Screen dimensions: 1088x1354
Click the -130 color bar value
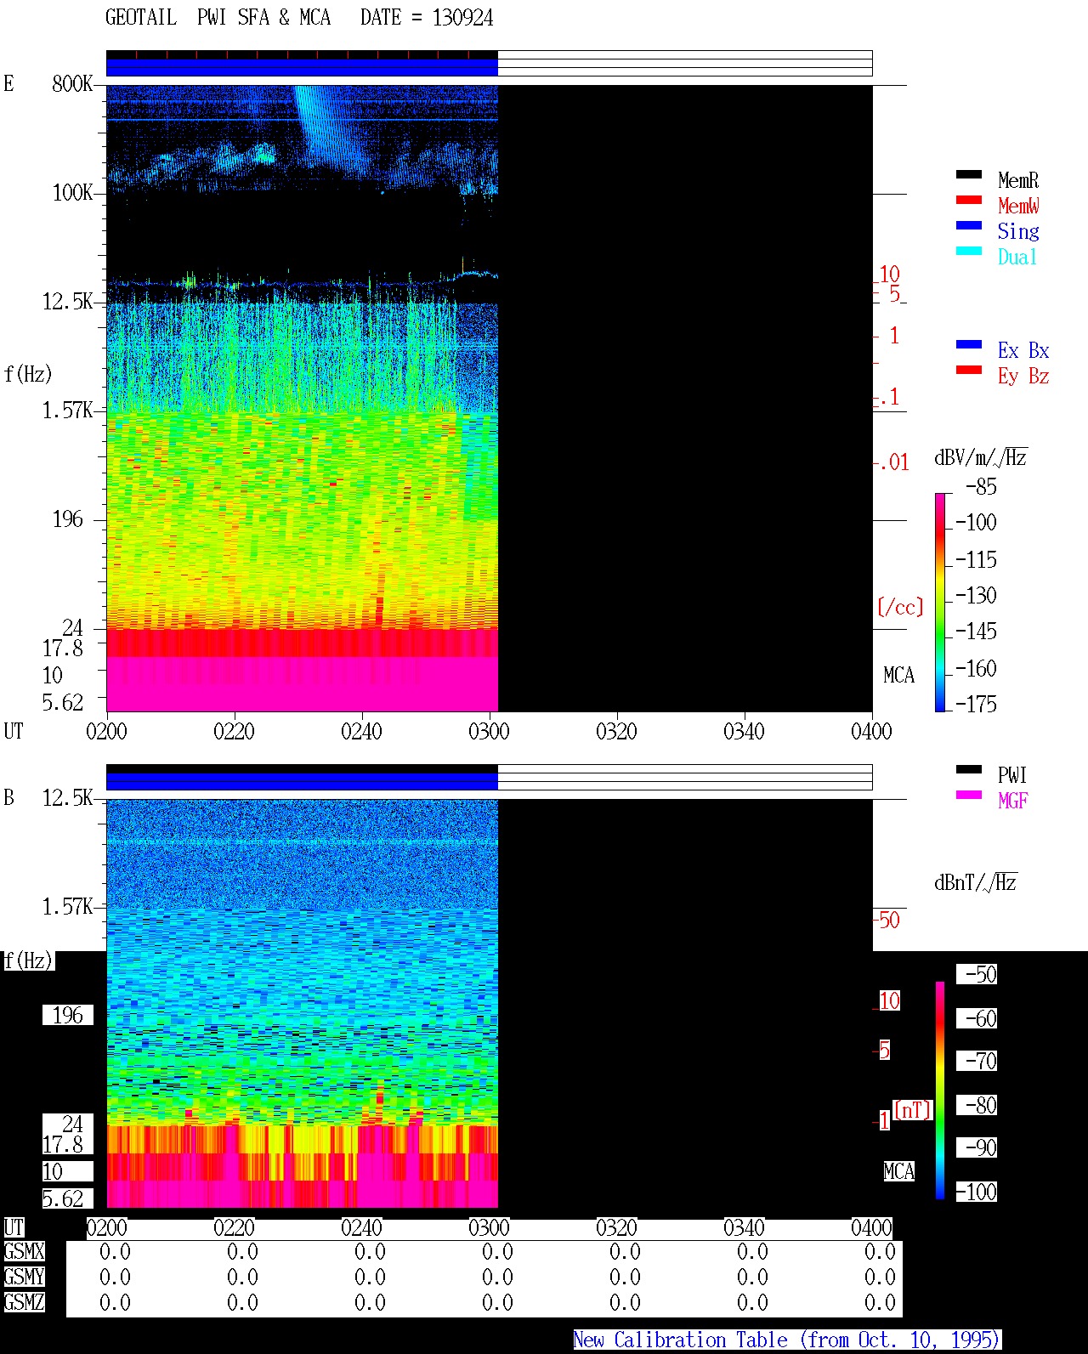(x=976, y=595)
